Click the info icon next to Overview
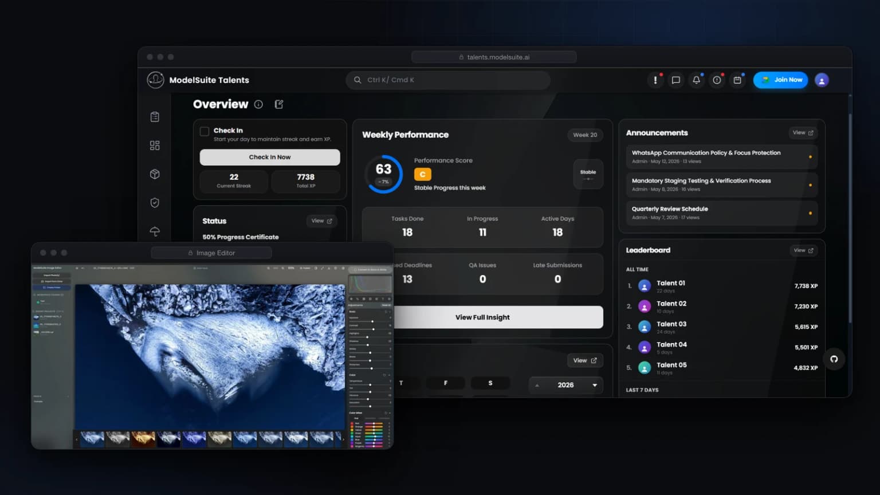This screenshot has width=880, height=495. coord(258,104)
